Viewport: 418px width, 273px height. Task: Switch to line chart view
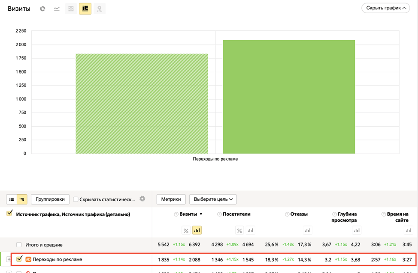click(57, 9)
